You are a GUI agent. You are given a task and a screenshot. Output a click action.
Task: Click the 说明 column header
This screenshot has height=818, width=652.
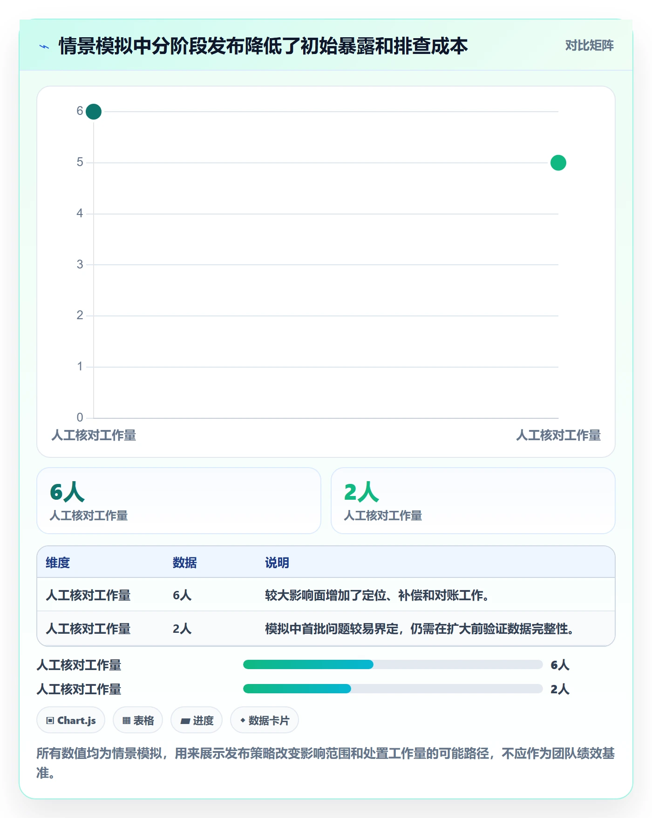click(x=277, y=563)
